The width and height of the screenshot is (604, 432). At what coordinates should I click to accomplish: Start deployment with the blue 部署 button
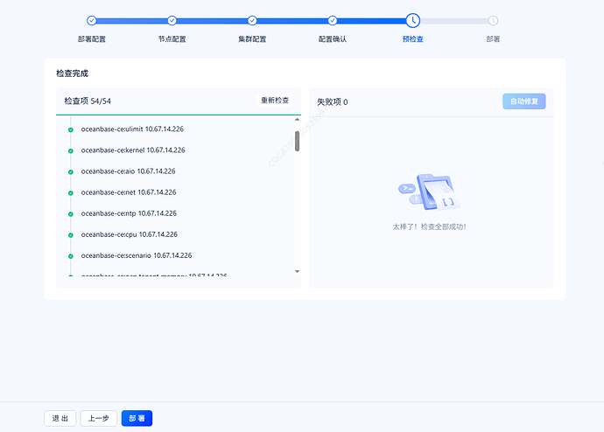[137, 418]
